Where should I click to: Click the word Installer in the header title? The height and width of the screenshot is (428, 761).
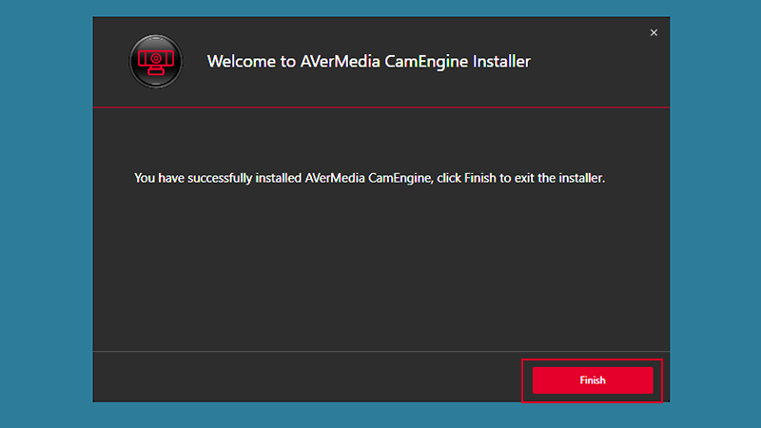coord(501,62)
